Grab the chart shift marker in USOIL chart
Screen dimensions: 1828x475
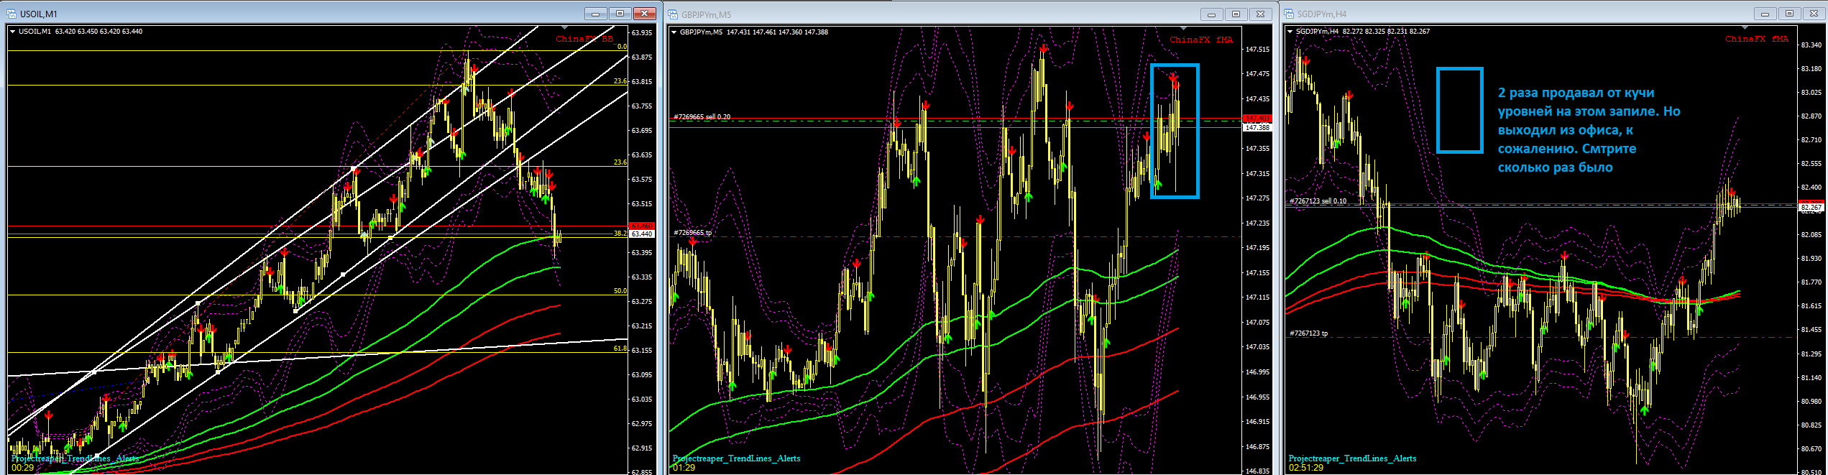click(x=564, y=28)
